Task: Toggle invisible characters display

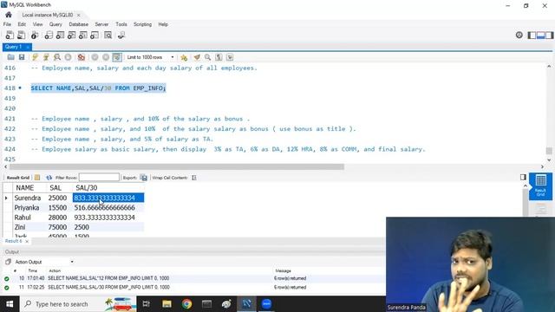Action: click(219, 57)
